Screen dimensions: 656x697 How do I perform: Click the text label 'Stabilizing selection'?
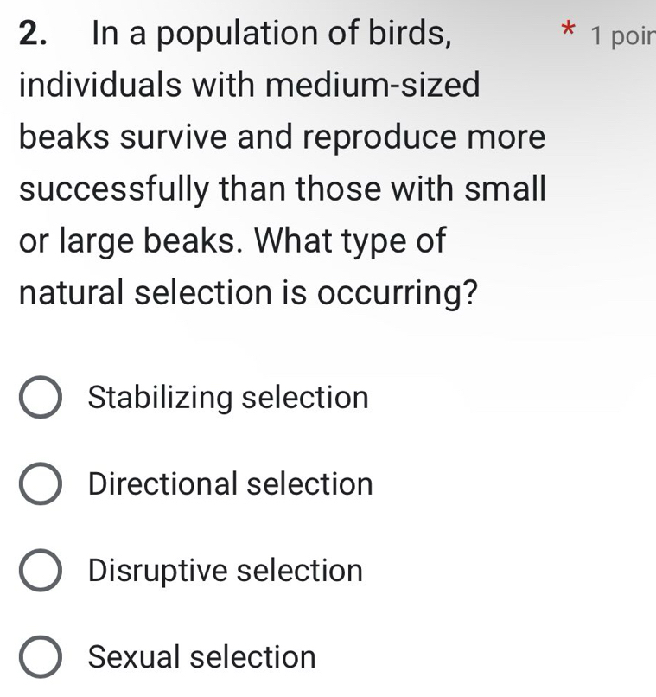click(x=226, y=398)
